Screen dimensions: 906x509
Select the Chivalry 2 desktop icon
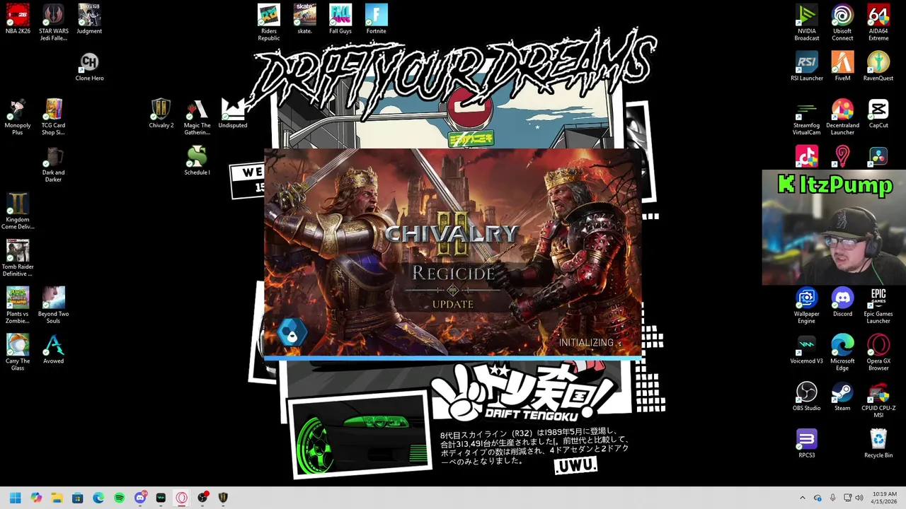coord(161,113)
